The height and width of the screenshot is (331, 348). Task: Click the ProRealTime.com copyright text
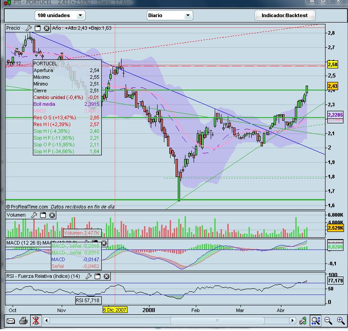pyautogui.click(x=27, y=207)
